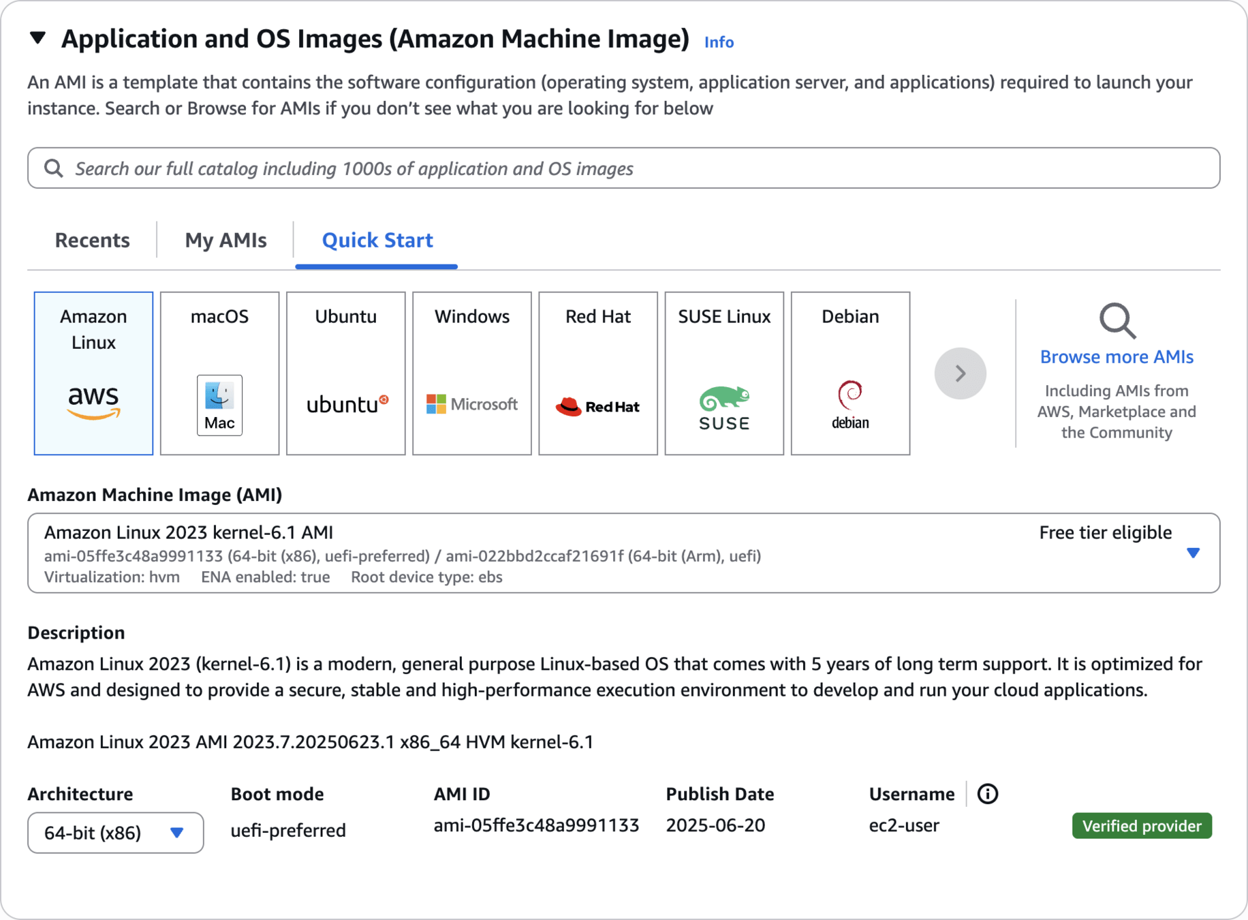Screen dimensions: 1248x920
Task: Click the AMI ID ami-05ffe3c48a9991133 value
Action: coord(536,826)
